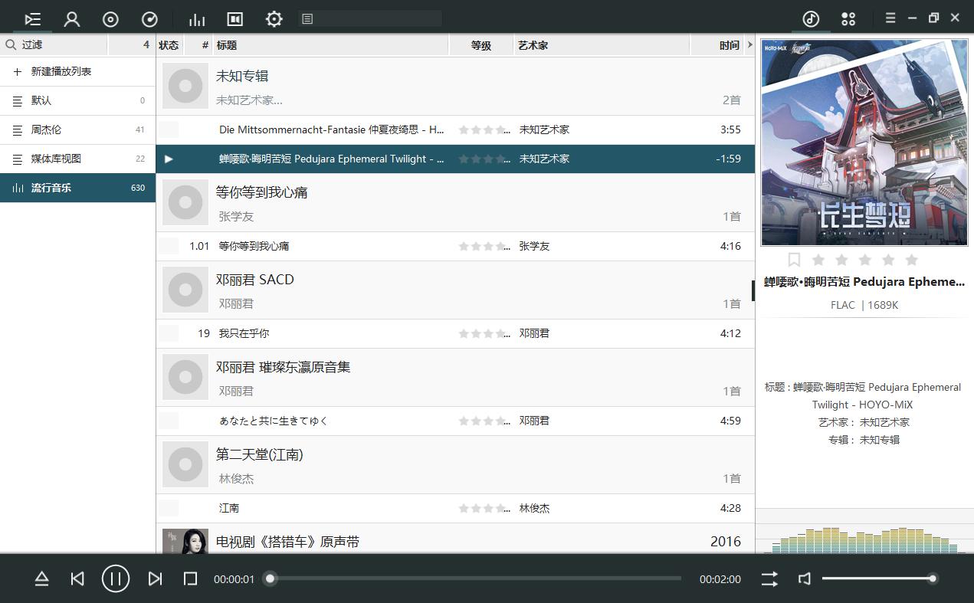Toggle the bookmark icon under album art
Viewport: 974px width, 603px height.
794,260
